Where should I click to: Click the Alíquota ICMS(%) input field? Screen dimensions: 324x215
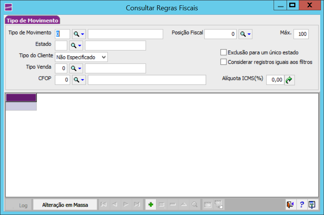275,80
